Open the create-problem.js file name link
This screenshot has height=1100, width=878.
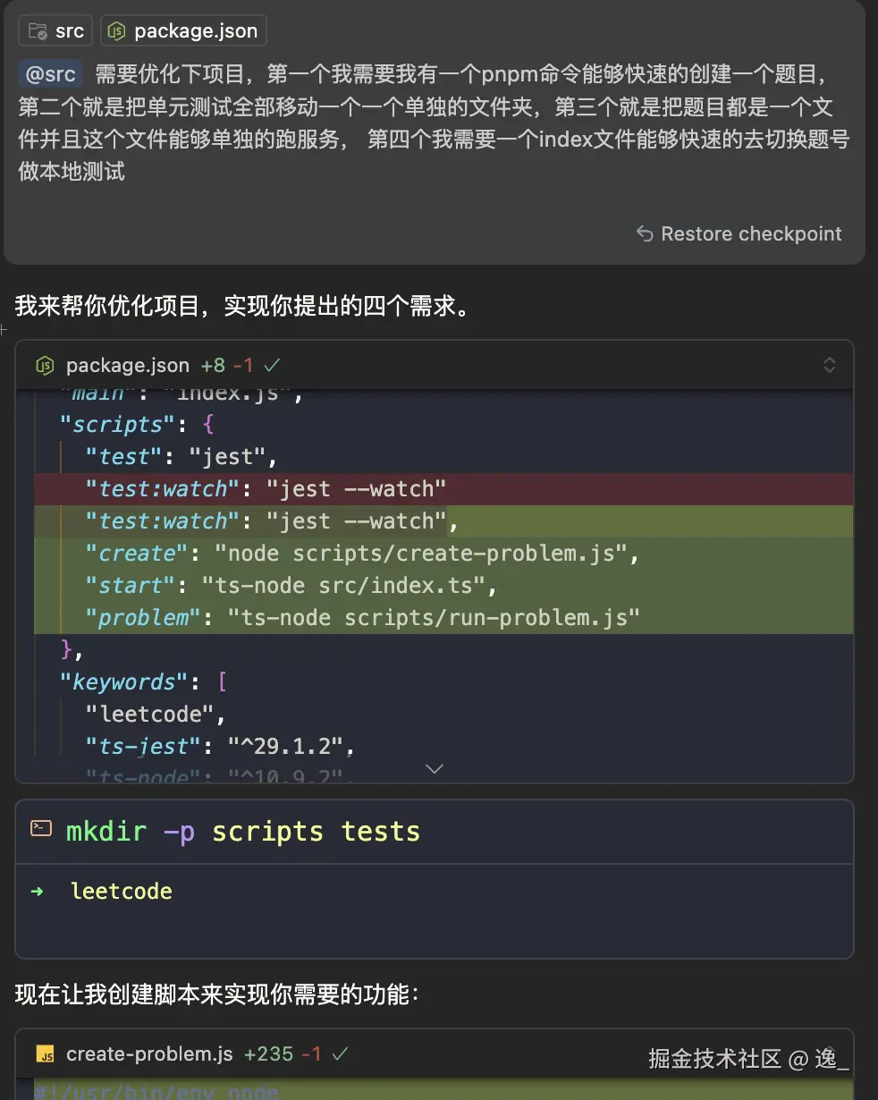[149, 1054]
